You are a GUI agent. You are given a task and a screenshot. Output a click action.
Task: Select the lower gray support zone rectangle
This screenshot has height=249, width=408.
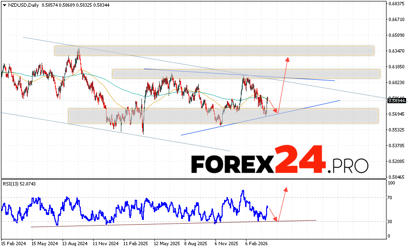[223, 116]
